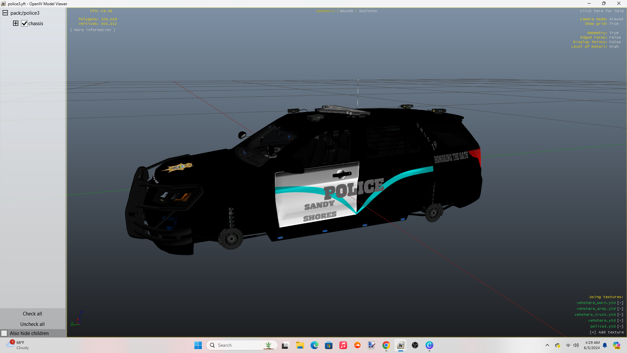Image resolution: width=627 pixels, height=353 pixels.
Task: Open the Click here for help link
Action: (x=602, y=11)
